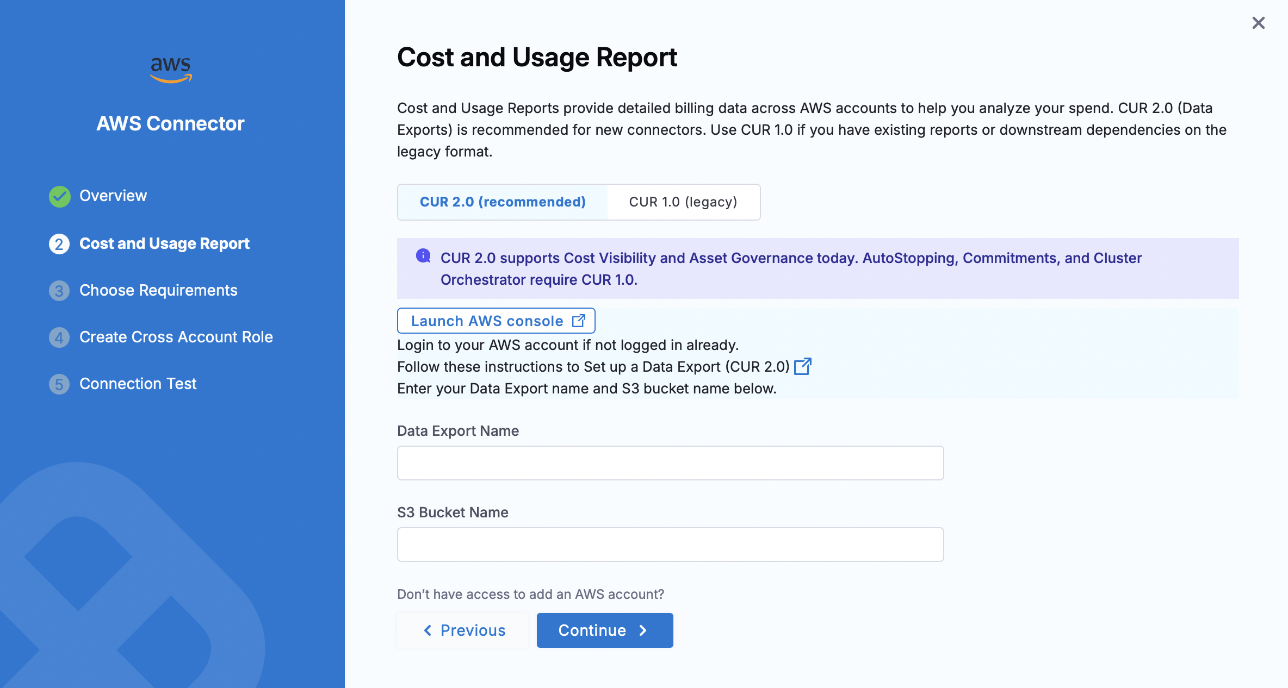The image size is (1288, 688).
Task: Focus the Data Export Name field
Action: (x=670, y=463)
